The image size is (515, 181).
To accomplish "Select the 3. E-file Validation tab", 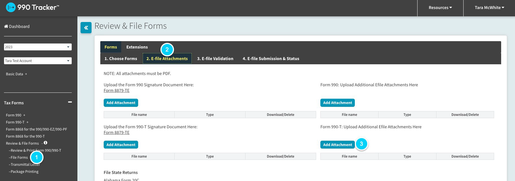I will pos(215,59).
